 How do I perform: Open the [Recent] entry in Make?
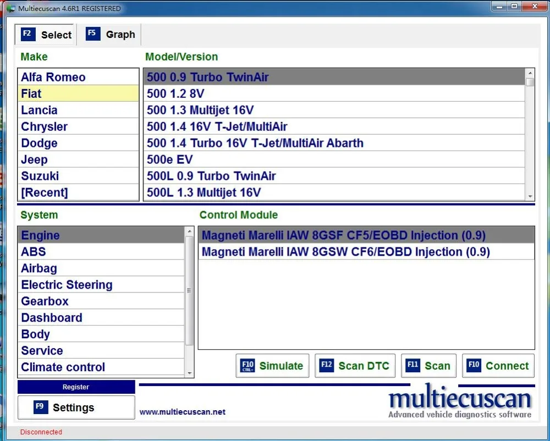[x=78, y=192]
